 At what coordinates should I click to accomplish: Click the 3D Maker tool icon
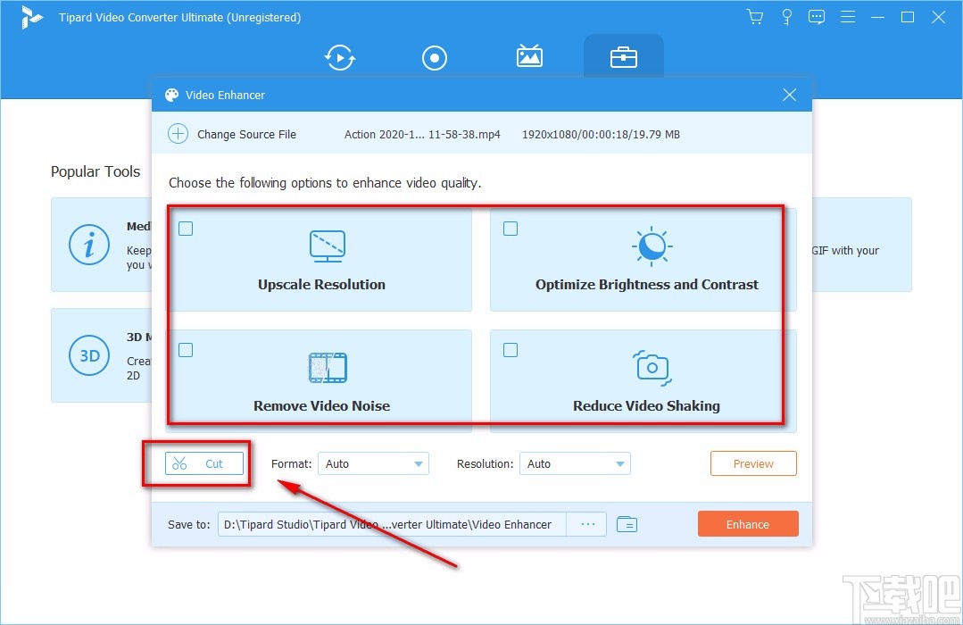[89, 355]
